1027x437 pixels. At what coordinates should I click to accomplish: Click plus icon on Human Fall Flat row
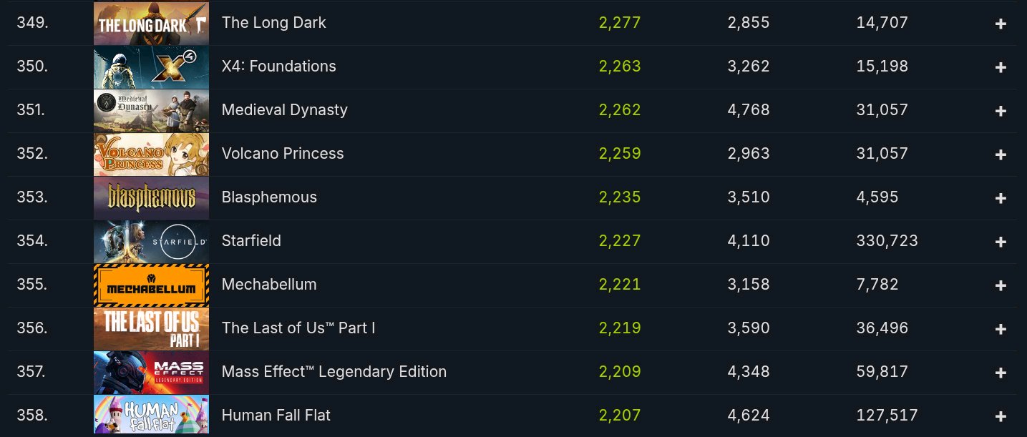point(1001,416)
